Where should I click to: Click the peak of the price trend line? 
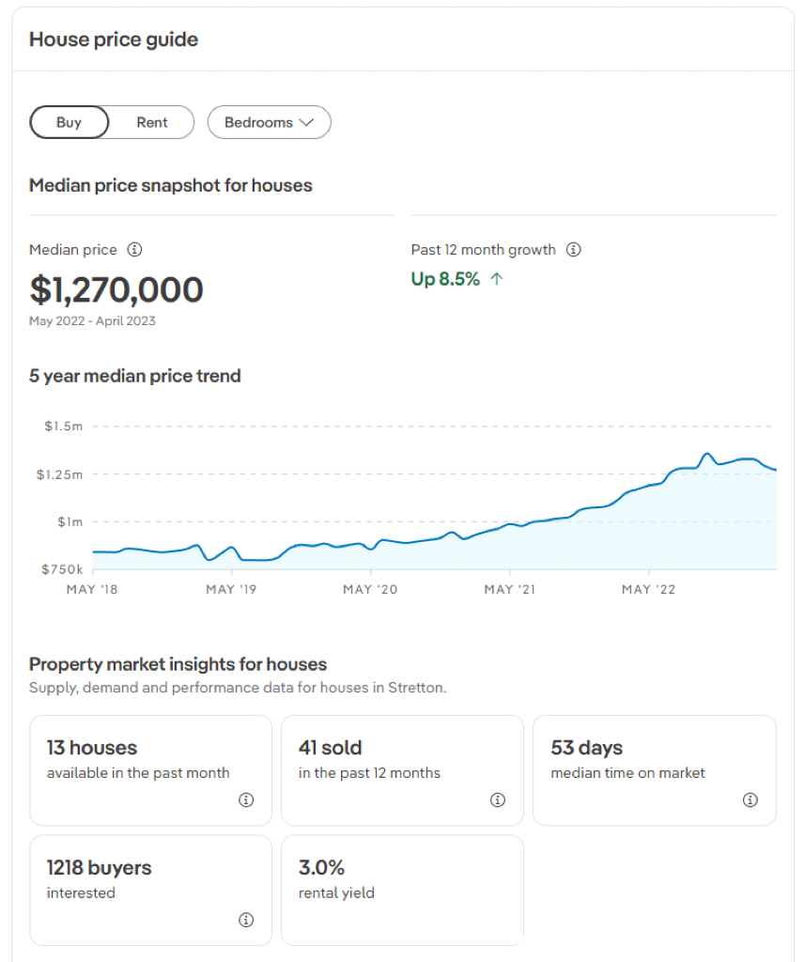(x=707, y=454)
